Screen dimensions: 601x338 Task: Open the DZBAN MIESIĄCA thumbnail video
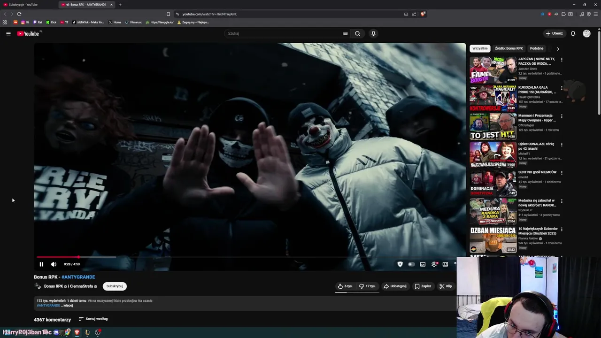coord(493,240)
